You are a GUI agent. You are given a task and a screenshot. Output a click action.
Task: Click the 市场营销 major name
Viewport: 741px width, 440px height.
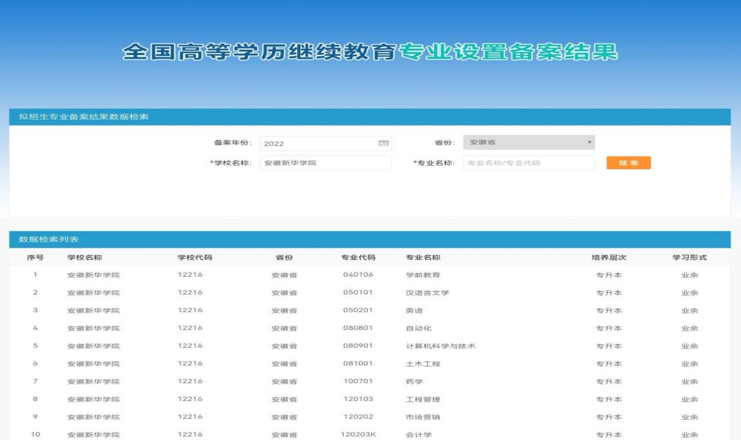point(423,417)
